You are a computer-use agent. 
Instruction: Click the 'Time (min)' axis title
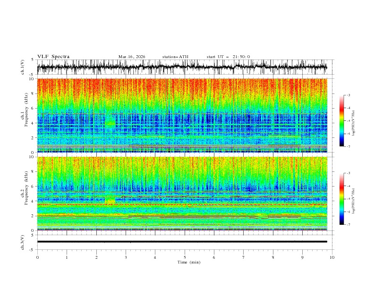click(189, 262)
